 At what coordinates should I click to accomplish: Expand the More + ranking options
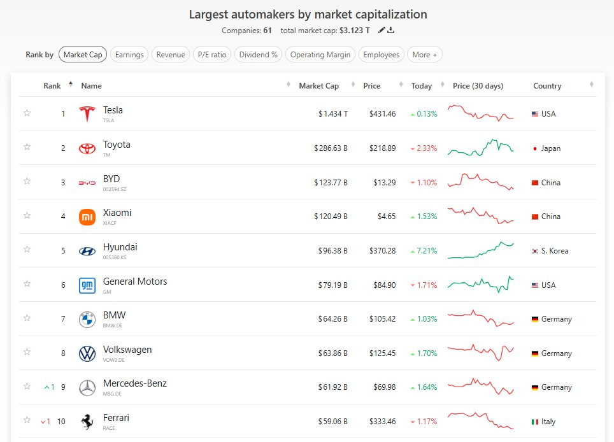[424, 55]
